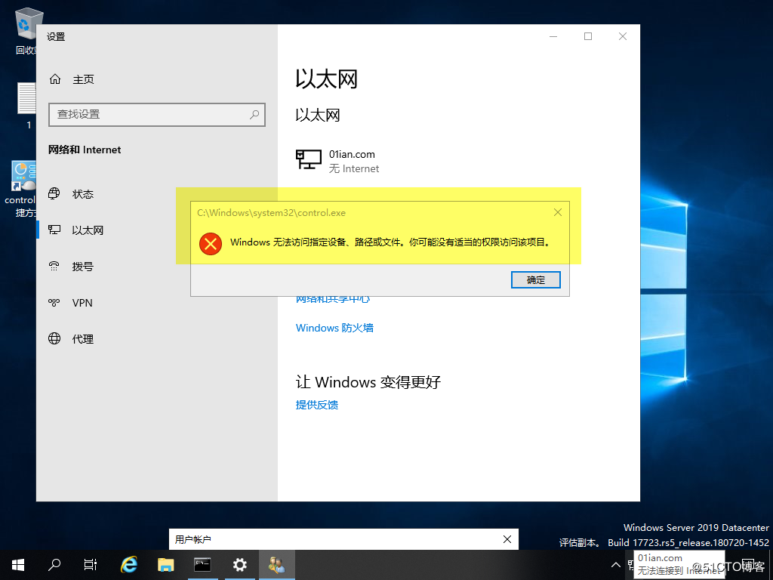Select the control shortcut on desktop

click(20, 189)
